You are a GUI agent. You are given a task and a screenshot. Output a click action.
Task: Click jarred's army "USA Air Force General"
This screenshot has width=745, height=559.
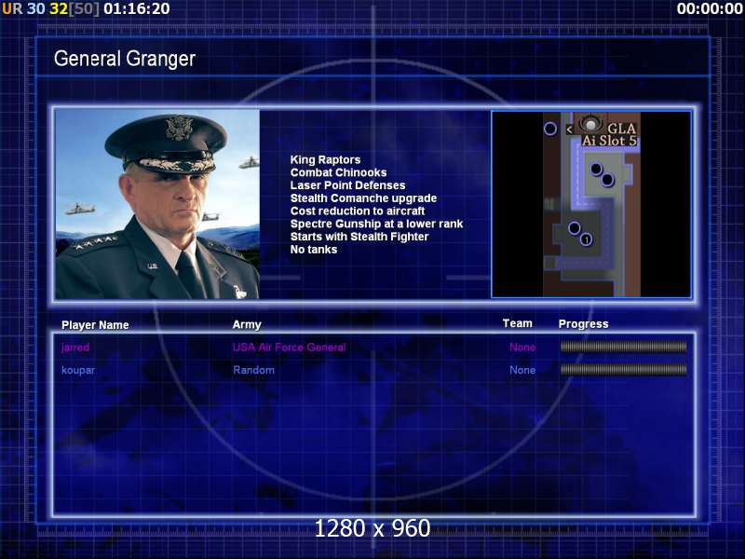[x=289, y=348]
